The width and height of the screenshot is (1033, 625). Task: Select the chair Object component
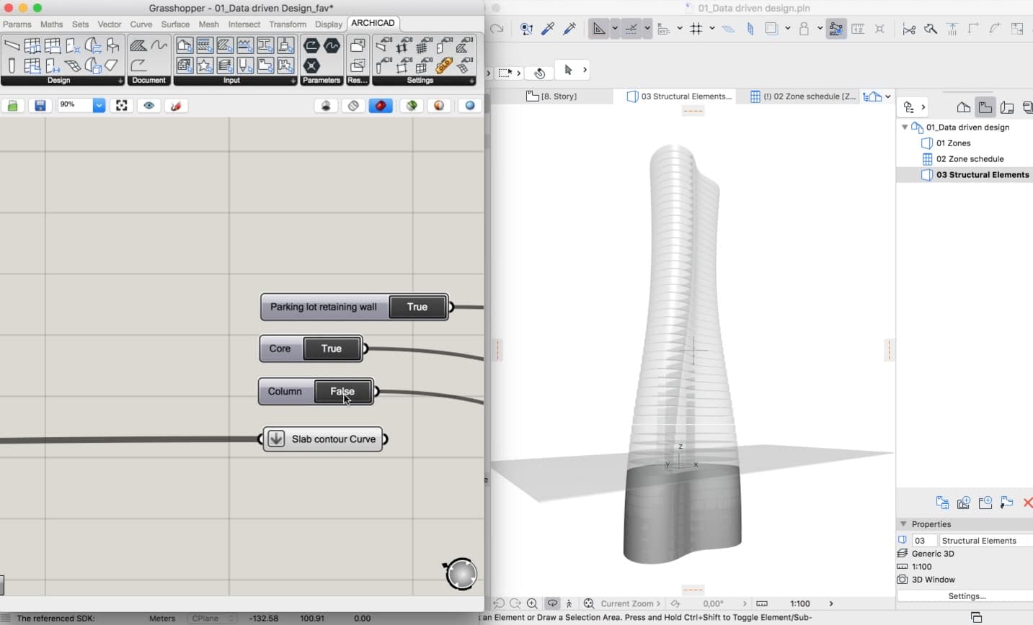point(113,45)
